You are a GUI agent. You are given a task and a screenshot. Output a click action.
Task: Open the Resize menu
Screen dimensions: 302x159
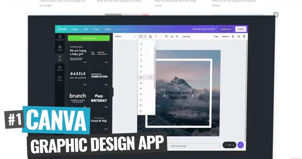click(108, 29)
